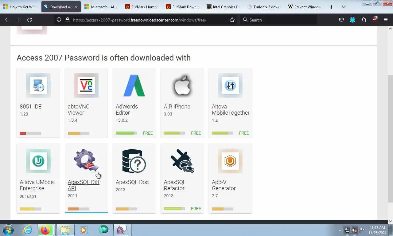This screenshot has height=236, width=393.
Task: Open the App-V Generator icon
Action: coord(230,161)
